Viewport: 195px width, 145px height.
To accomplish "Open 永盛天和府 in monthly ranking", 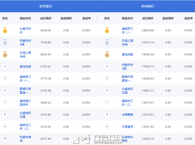I will (x=25, y=30).
